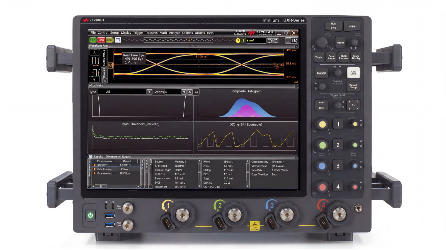Click the Environment column header
This screenshot has height=250, width=446.
click(x=105, y=161)
